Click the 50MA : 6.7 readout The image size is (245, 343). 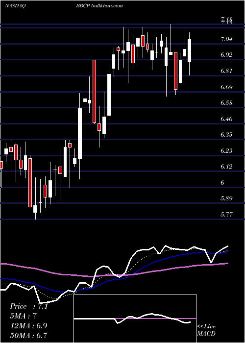click(29, 335)
